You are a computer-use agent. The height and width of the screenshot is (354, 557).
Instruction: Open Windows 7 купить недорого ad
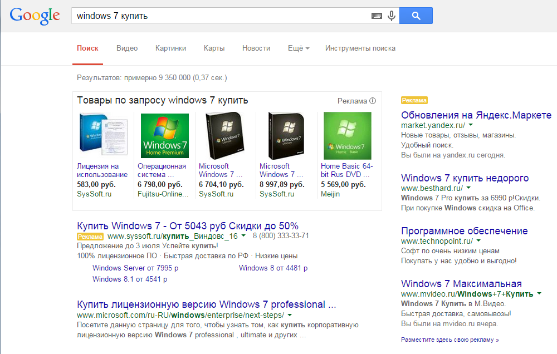coord(465,178)
